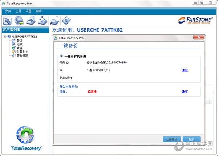Click the 还原 tree item icon
The width and height of the screenshot is (218, 156).
pyautogui.click(x=14, y=44)
